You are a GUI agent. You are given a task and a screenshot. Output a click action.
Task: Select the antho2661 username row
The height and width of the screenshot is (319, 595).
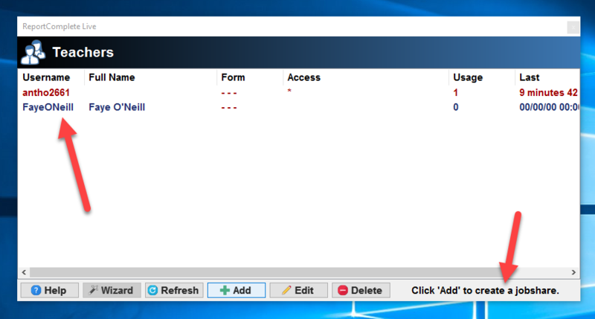coord(299,92)
